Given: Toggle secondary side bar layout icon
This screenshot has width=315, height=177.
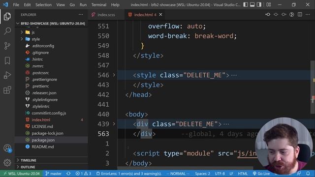Looking at the screenshot, I should point(259,4).
